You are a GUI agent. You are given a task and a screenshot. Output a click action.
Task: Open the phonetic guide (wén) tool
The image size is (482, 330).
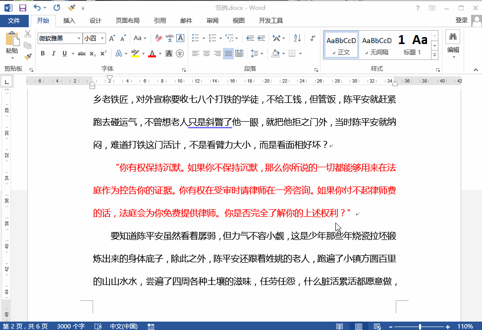pos(169,38)
